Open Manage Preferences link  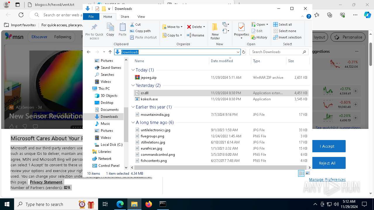tap(327, 179)
